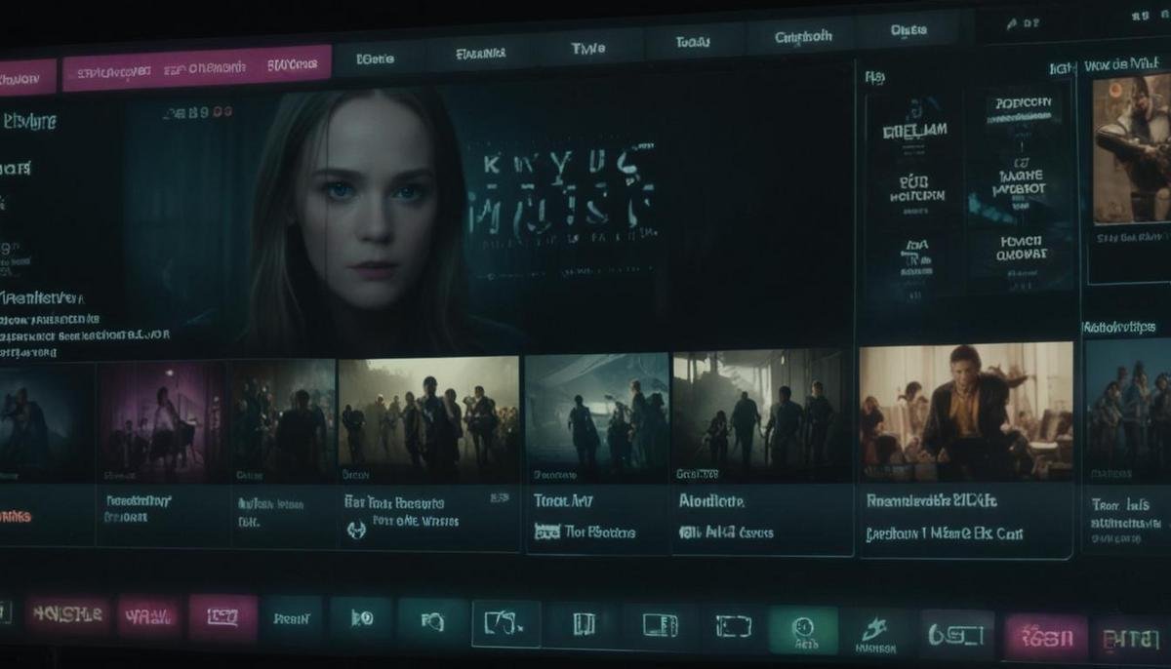The height and width of the screenshot is (669, 1171).
Task: Open the 'Dlets' tab at the top
Action: click(909, 31)
